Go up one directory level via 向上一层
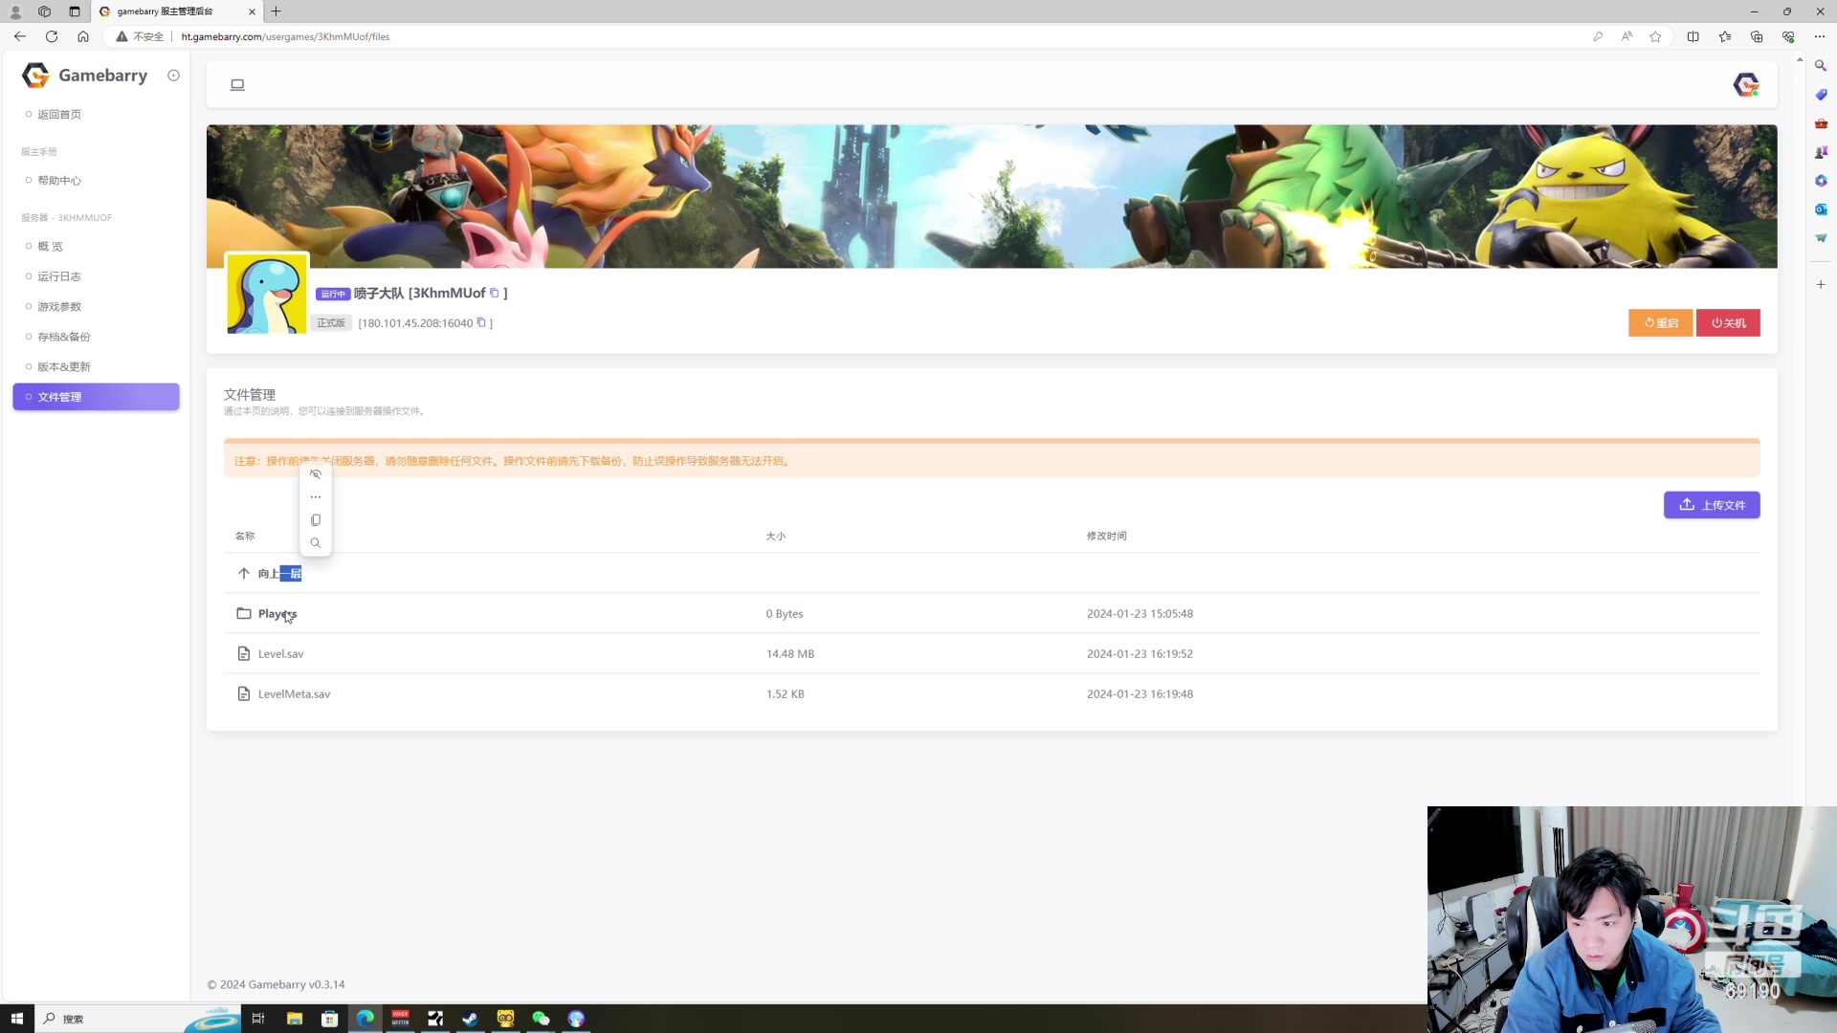This screenshot has height=1033, width=1837. pyautogui.click(x=279, y=574)
